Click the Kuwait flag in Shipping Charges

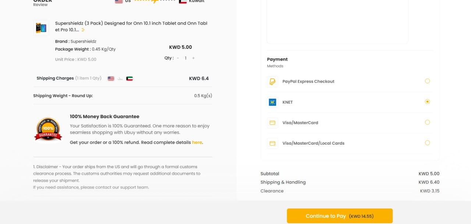(129, 79)
